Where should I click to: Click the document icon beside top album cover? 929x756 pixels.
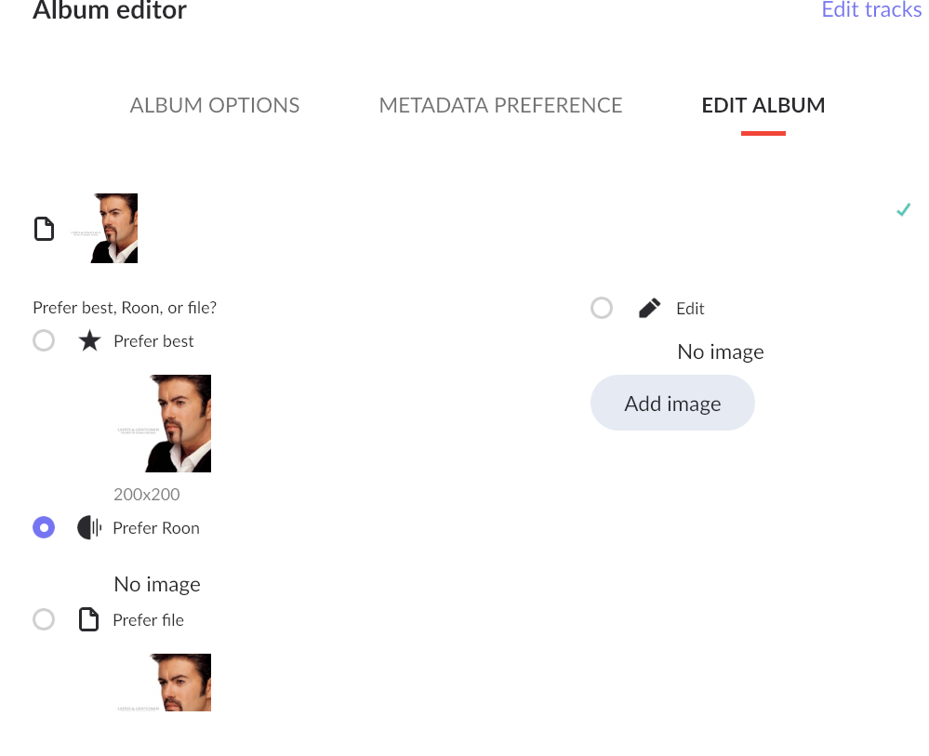(x=44, y=229)
